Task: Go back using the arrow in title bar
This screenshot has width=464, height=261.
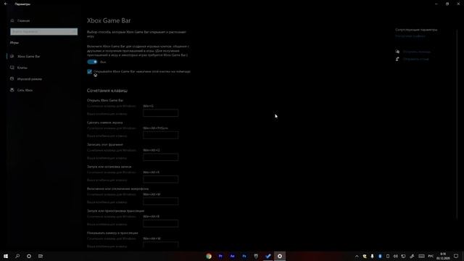Action: pos(6,4)
